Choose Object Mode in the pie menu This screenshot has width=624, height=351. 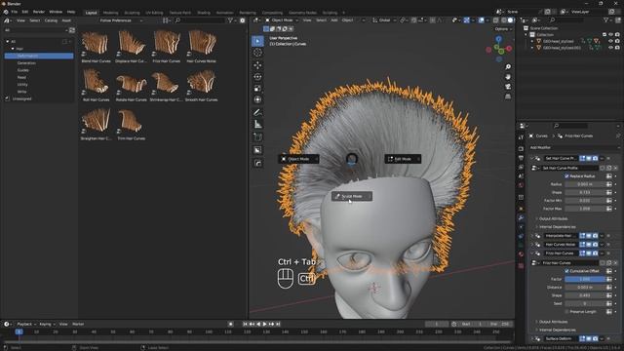coord(298,159)
